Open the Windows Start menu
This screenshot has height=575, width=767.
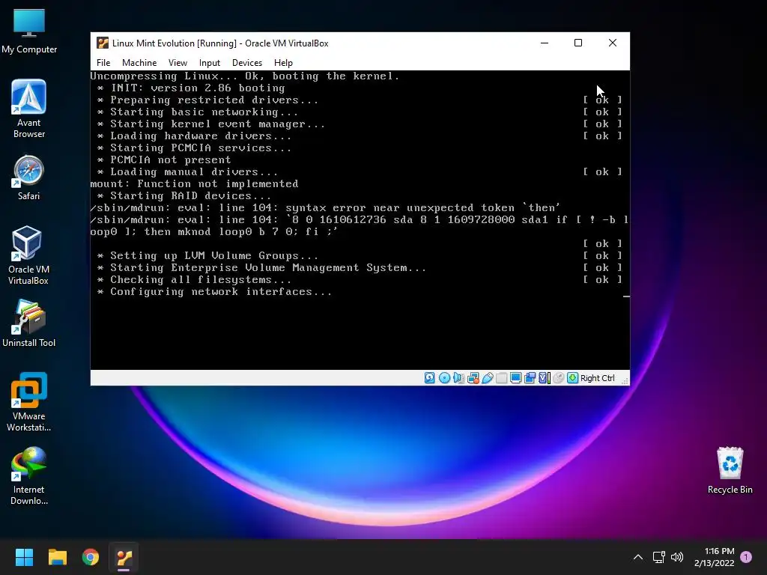click(x=24, y=557)
